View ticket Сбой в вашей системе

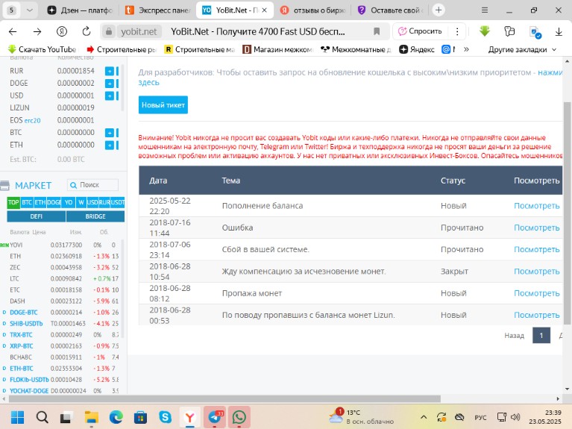point(536,250)
